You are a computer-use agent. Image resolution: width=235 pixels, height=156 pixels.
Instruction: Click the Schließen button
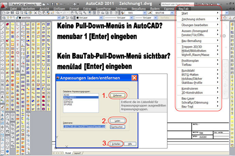[116, 144]
